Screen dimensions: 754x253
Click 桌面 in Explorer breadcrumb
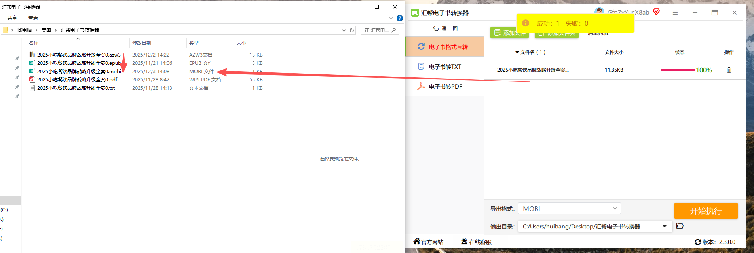[46, 30]
